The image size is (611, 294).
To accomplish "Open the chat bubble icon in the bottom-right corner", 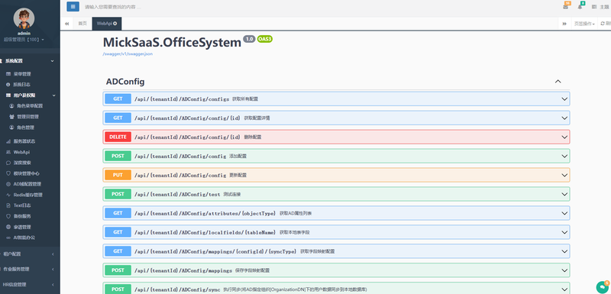I will [603, 286].
